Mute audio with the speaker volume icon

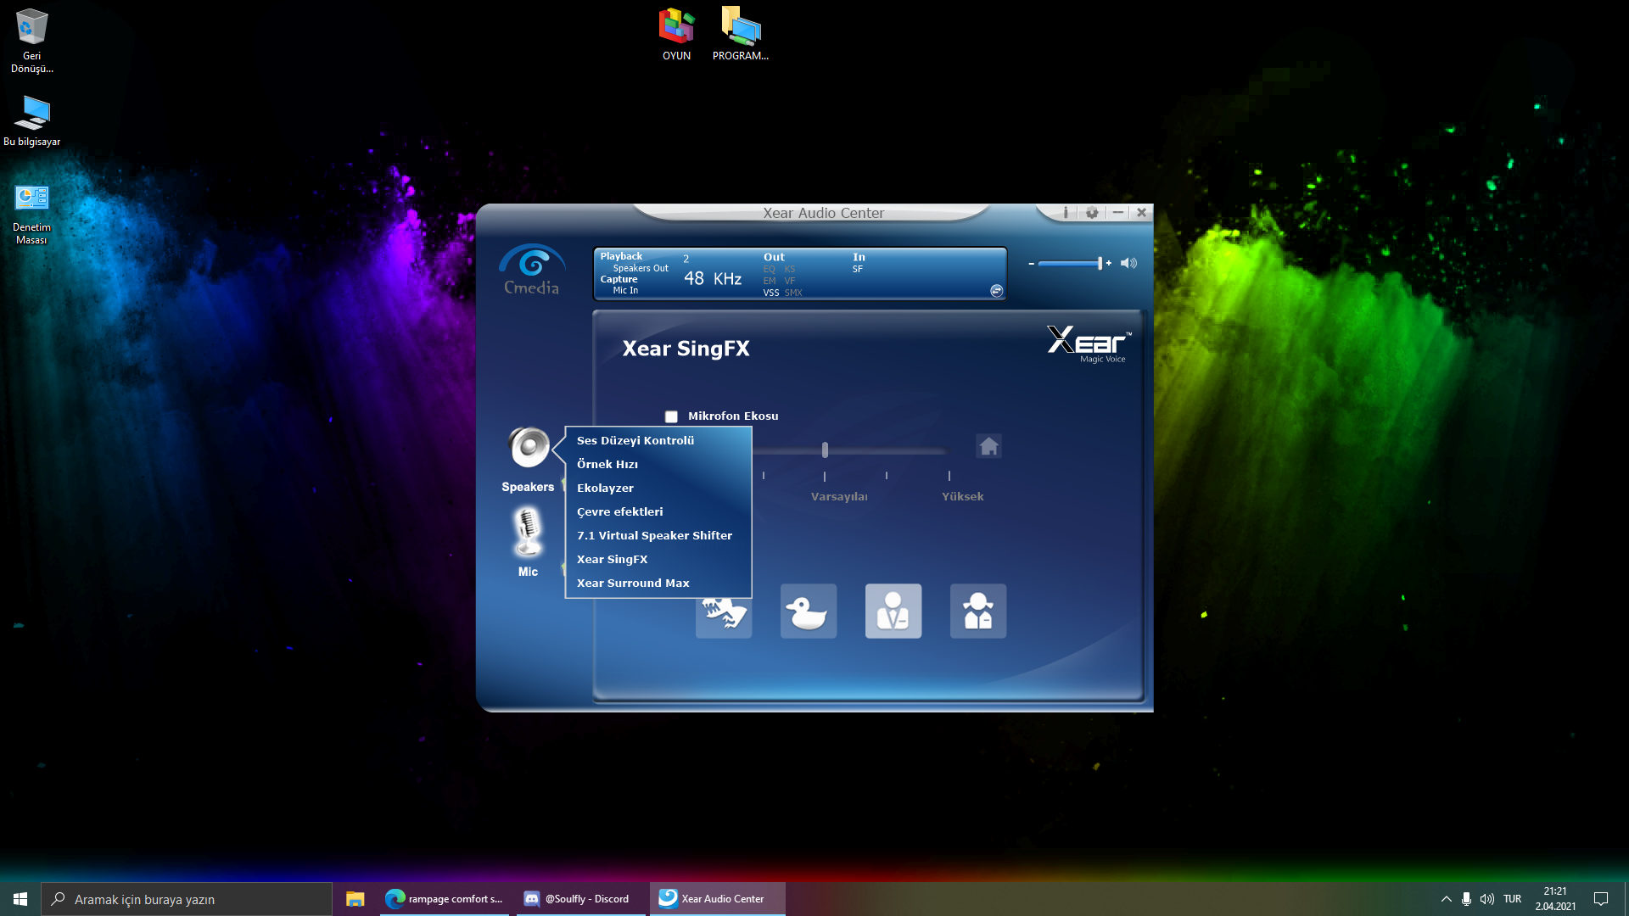point(1128,263)
